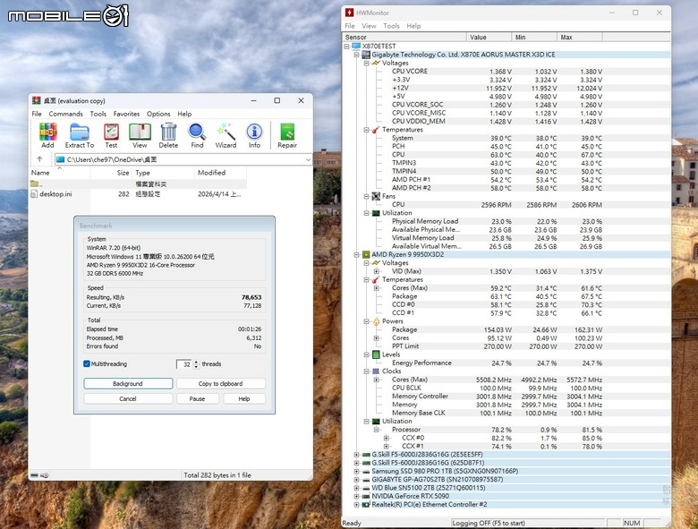Screen dimensions: 698x529
Task: Collapse the X870ETEST root node
Action: tap(347, 47)
